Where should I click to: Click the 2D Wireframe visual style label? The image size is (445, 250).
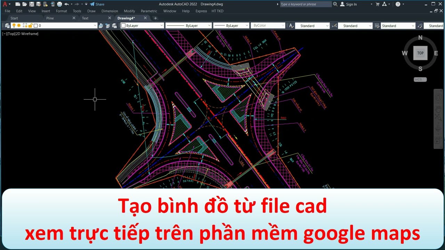click(x=27, y=34)
